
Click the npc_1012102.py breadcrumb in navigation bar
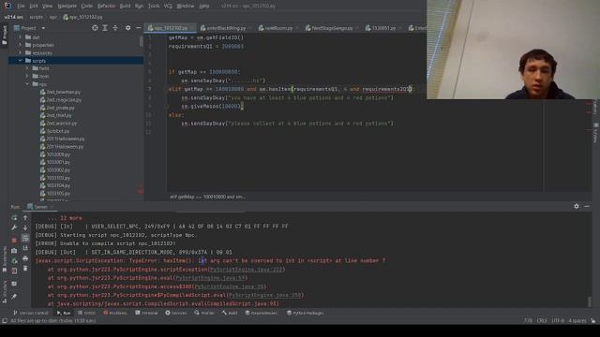(82, 17)
